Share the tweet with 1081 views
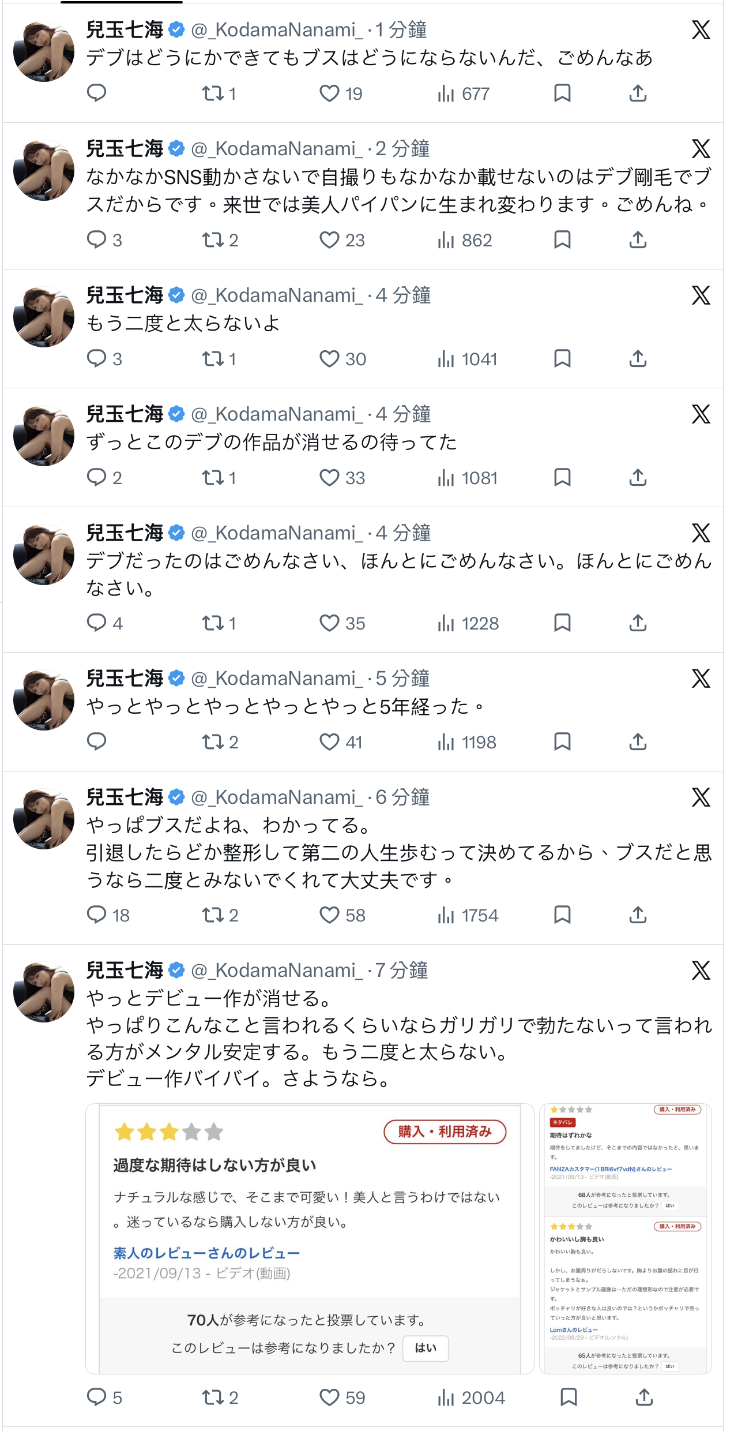Viewport: 734px width, 1431px height. point(638,477)
